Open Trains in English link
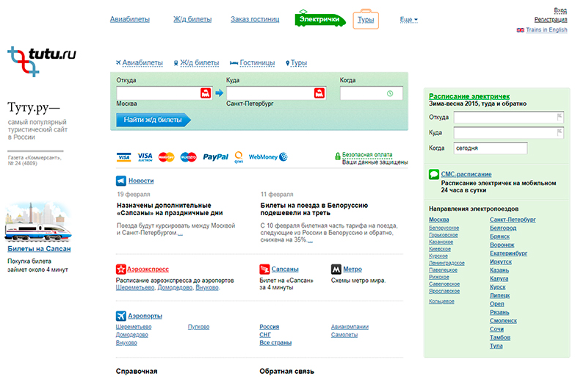The width and height of the screenshot is (575, 379). point(546,29)
